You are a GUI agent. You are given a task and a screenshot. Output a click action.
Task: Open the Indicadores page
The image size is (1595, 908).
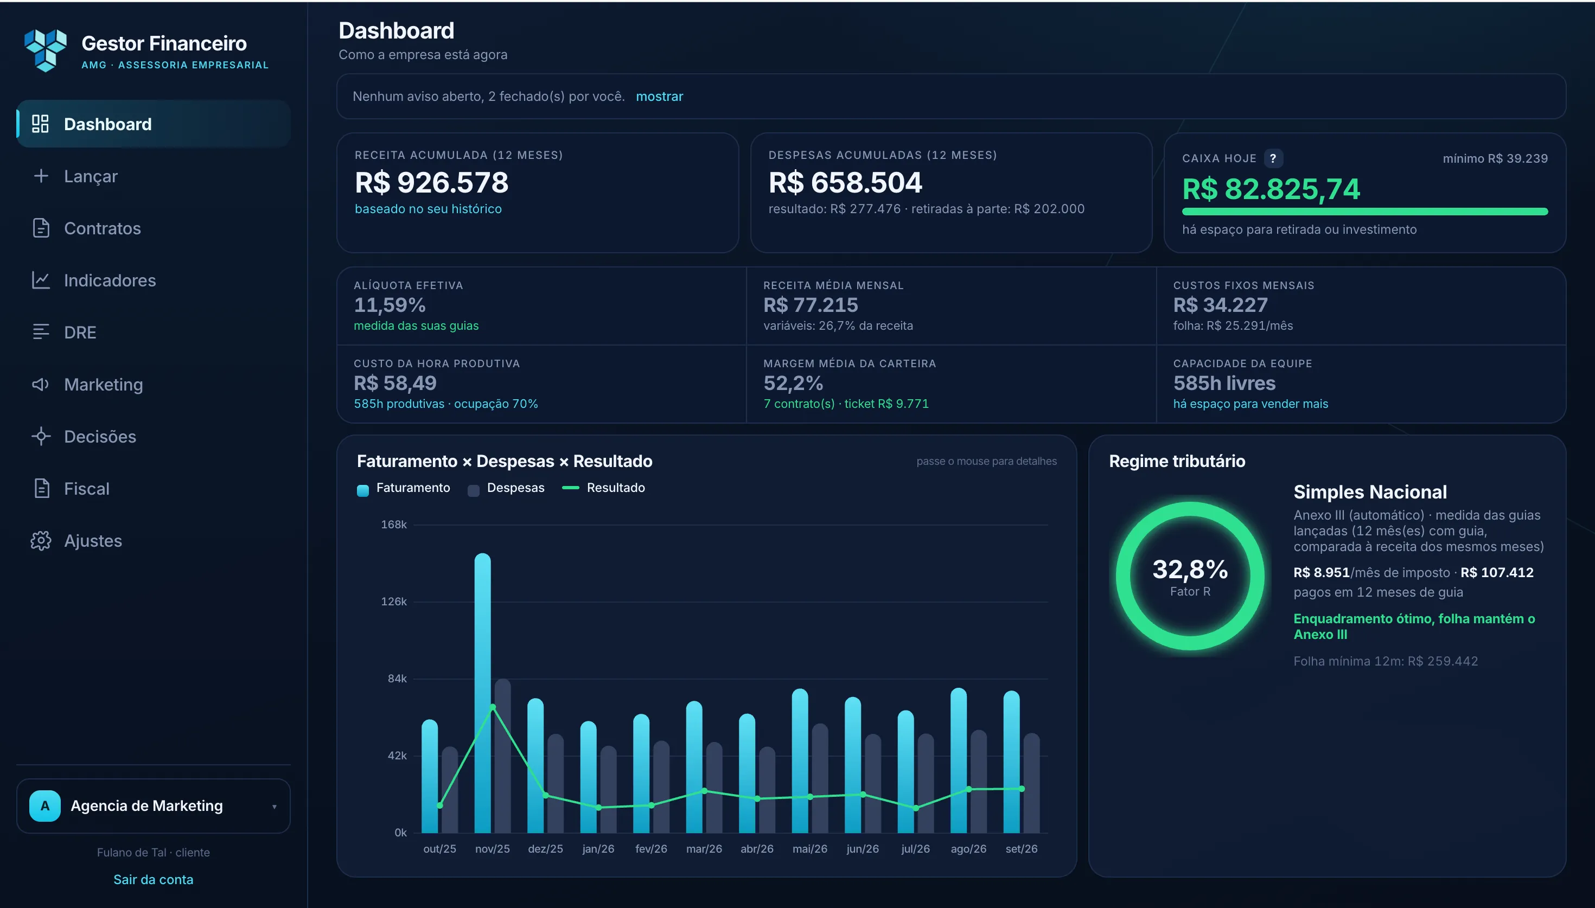pyautogui.click(x=154, y=280)
